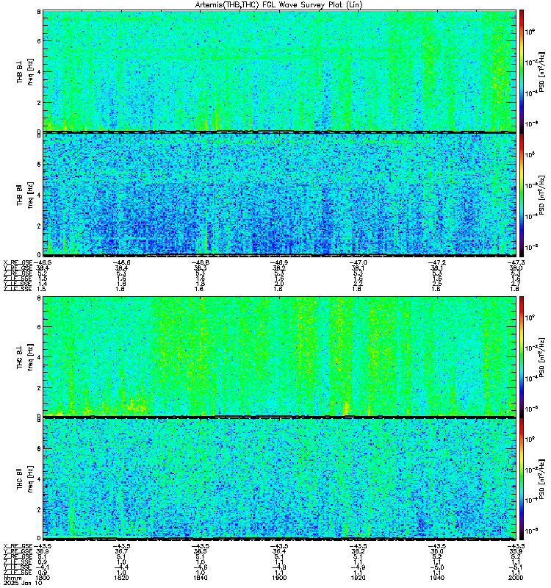Click the 1920 time tick label
Viewport: 551px width, 588px height.
click(358, 578)
